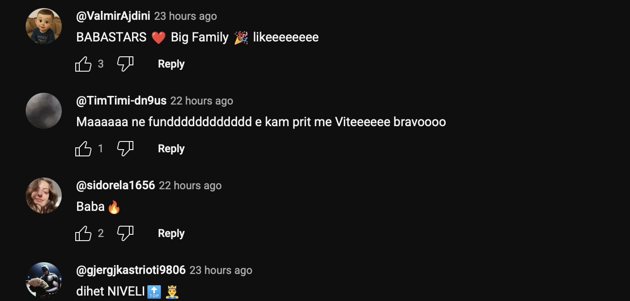Reply to @TimTimi-dn9us comment
The image size is (630, 301).
tap(171, 149)
